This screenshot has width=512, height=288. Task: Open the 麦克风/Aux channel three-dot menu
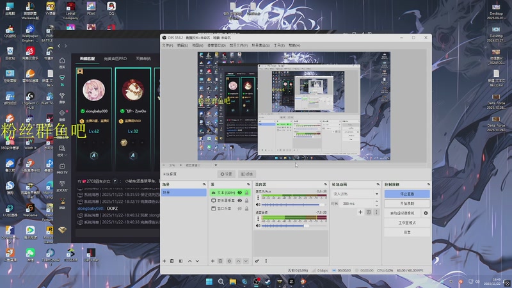click(x=258, y=198)
